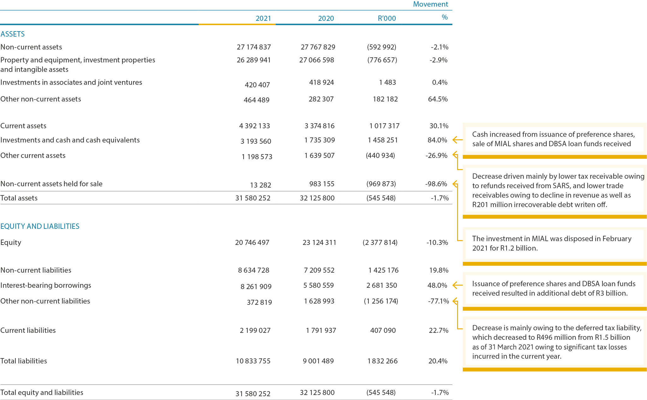Select the 2020 column header
Image resolution: width=647 pixels, height=400 pixels.
point(326,18)
